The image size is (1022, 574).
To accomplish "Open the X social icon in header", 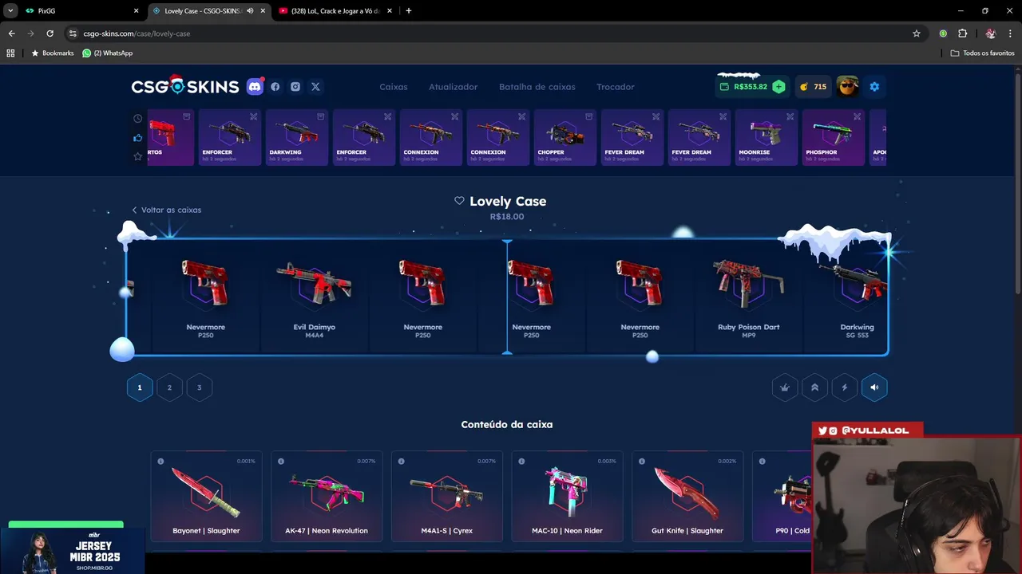I will 315,87.
